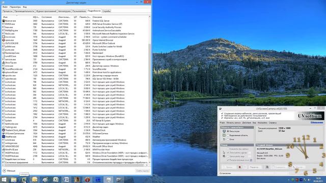The image size is (326, 183).
Task: Open Windows Start button on taskbar
Action: point(4,179)
